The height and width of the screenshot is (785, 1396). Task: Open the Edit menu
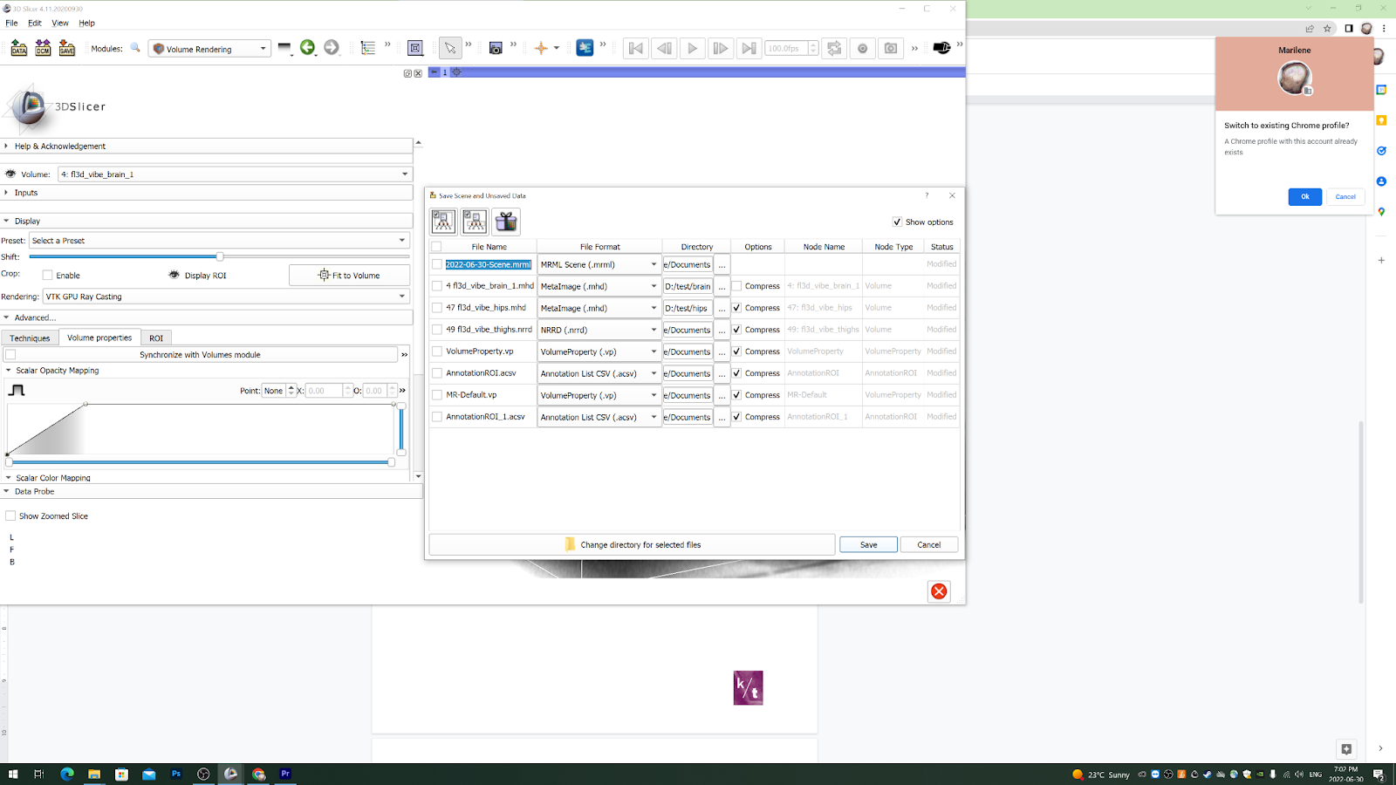pos(35,23)
